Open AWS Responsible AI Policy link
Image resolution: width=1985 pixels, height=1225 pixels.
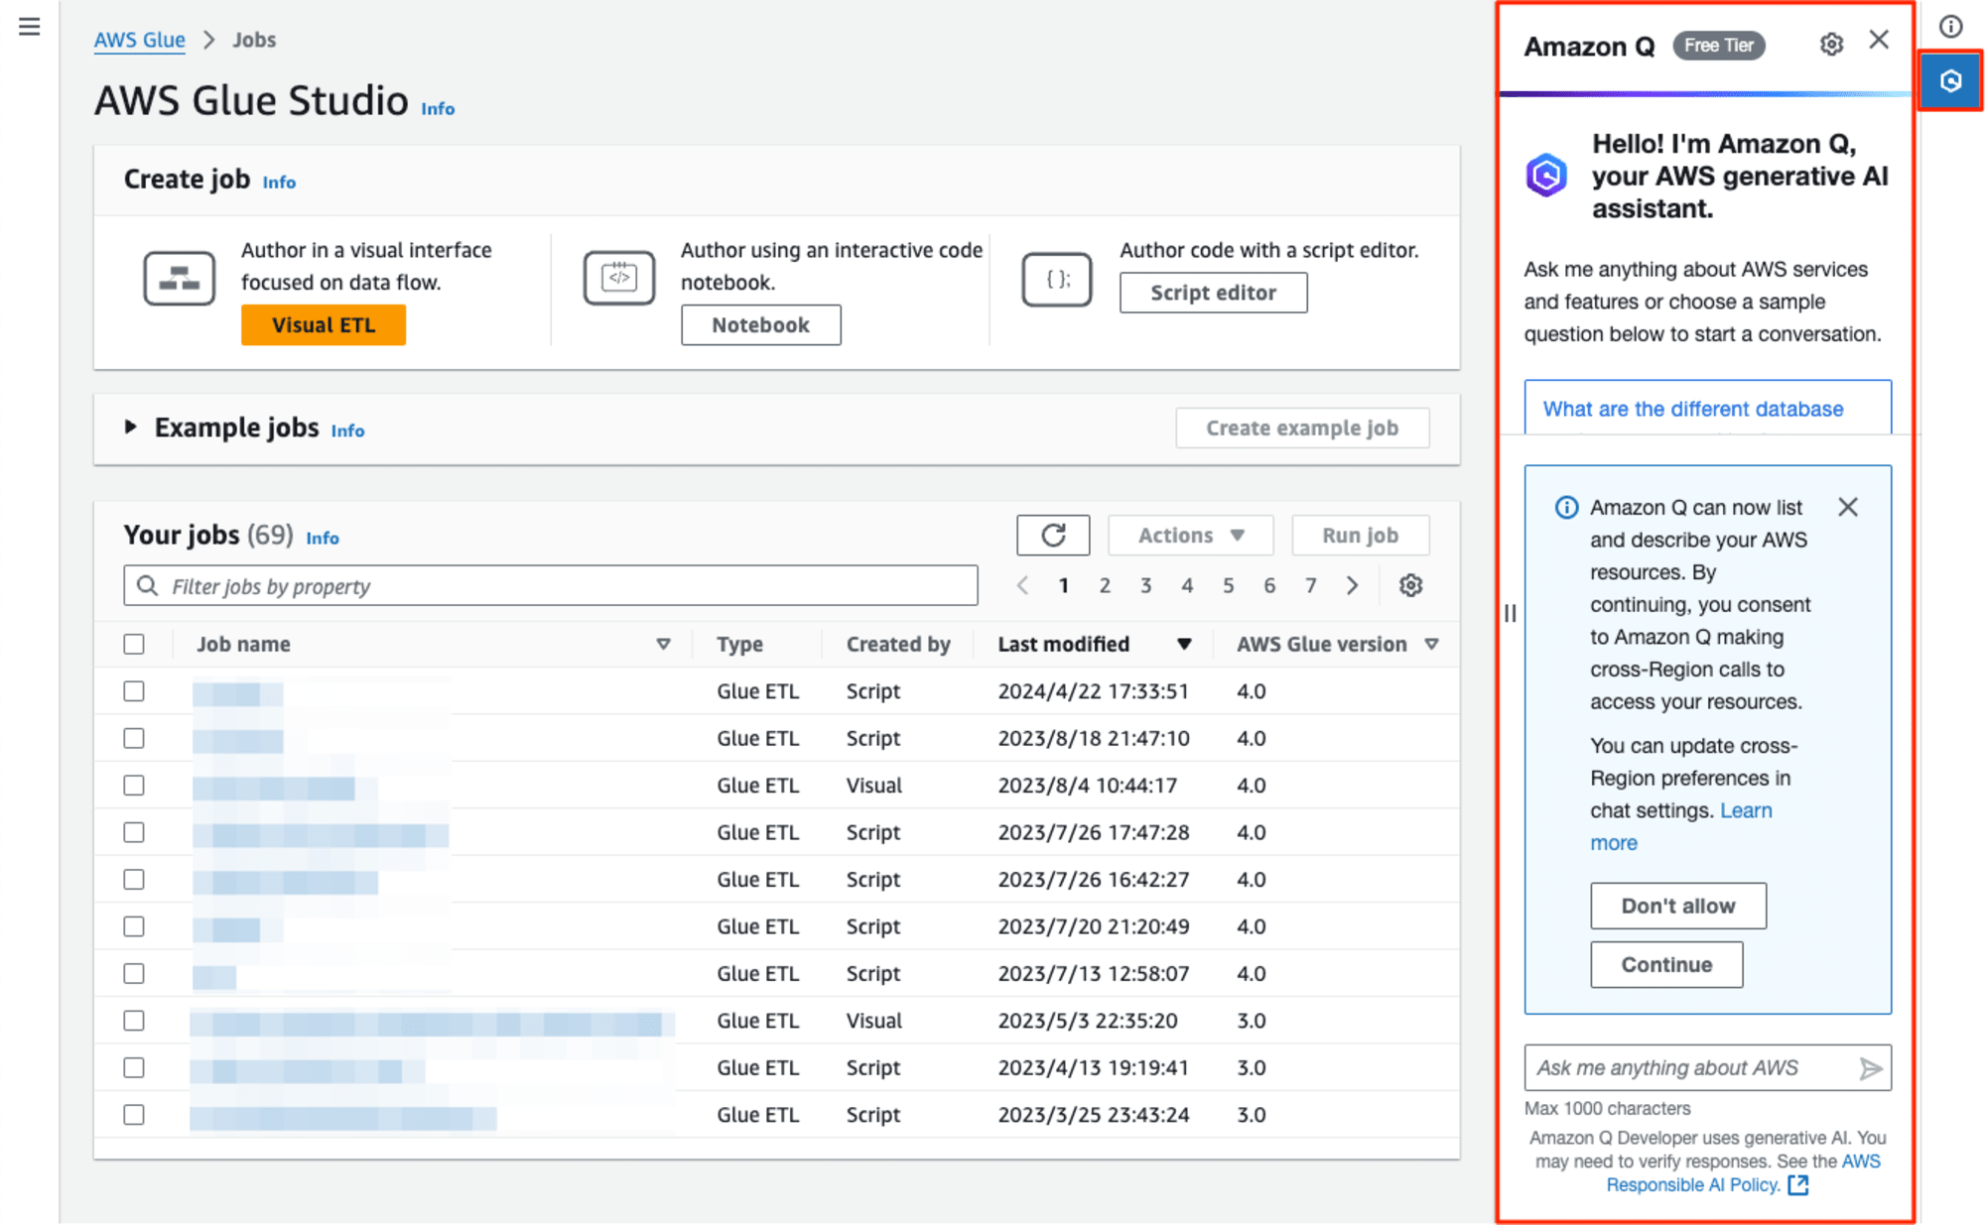point(1744,1173)
